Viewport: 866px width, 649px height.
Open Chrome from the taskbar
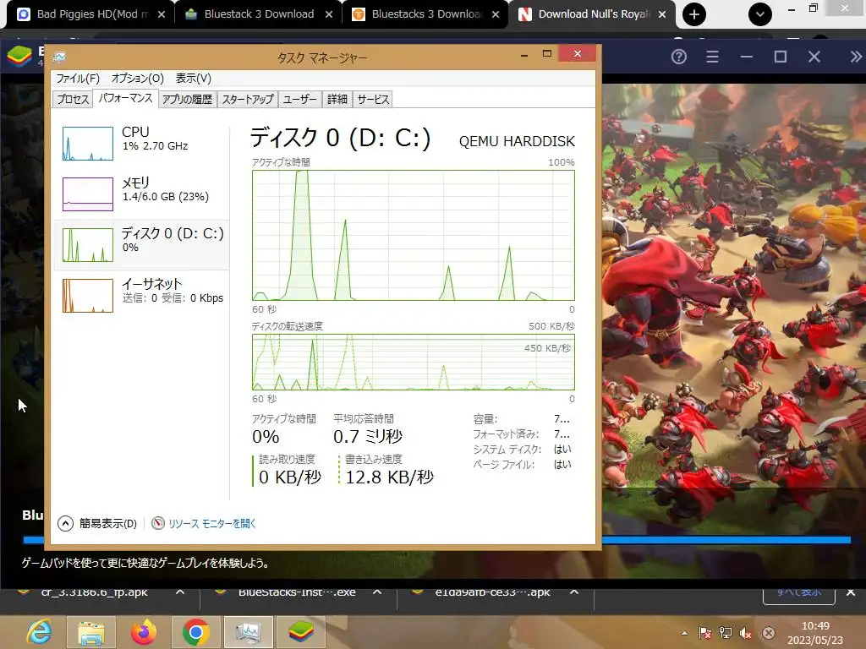coord(195,632)
